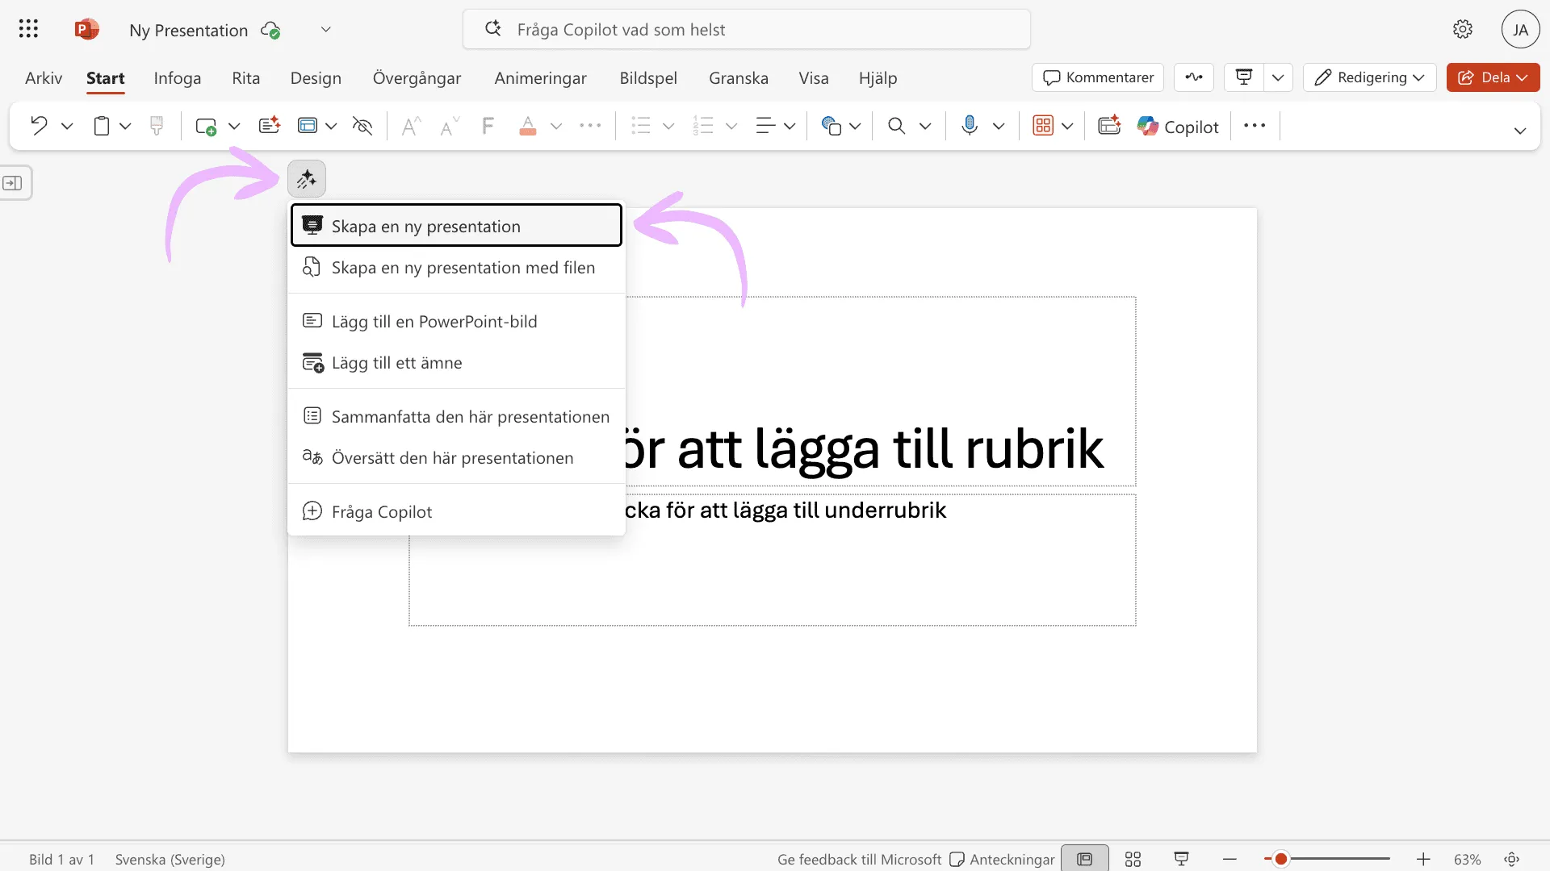Image resolution: width=1550 pixels, height=871 pixels.
Task: Click the format painter icon
Action: click(x=157, y=126)
